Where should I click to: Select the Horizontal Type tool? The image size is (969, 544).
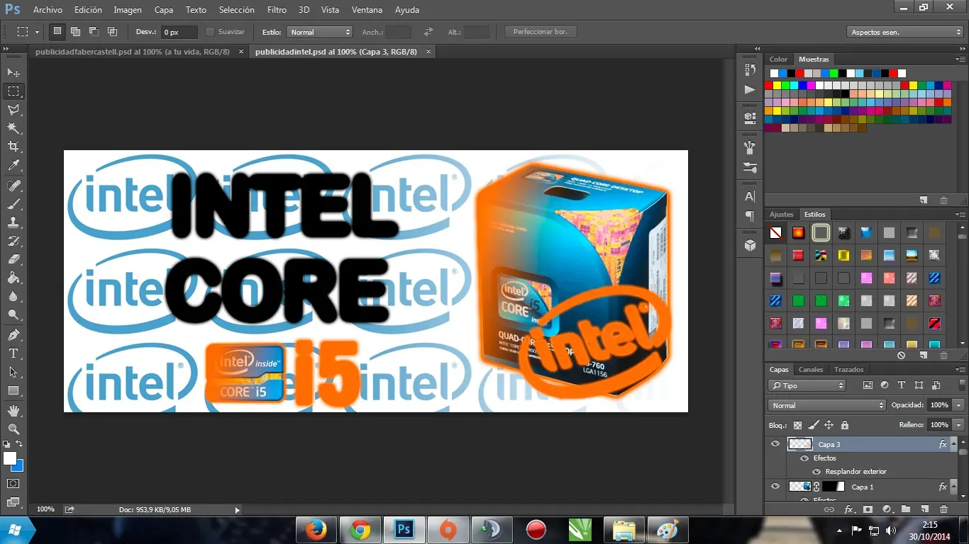point(13,353)
